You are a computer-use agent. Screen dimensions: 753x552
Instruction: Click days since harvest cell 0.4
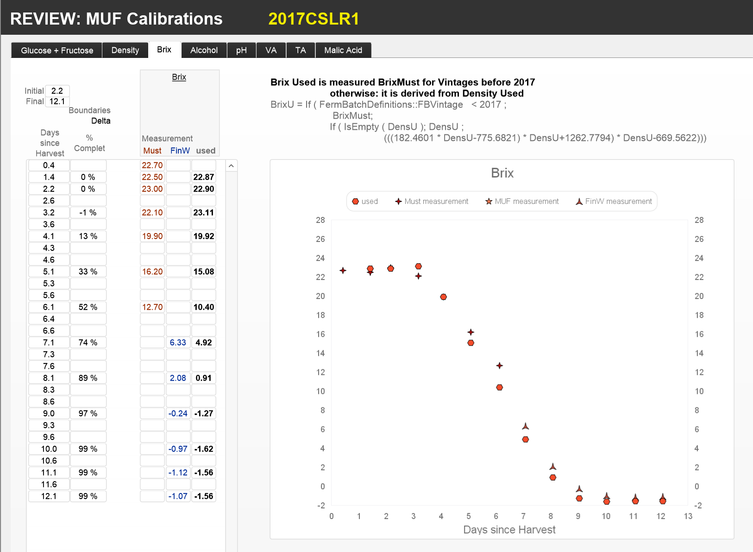[49, 165]
